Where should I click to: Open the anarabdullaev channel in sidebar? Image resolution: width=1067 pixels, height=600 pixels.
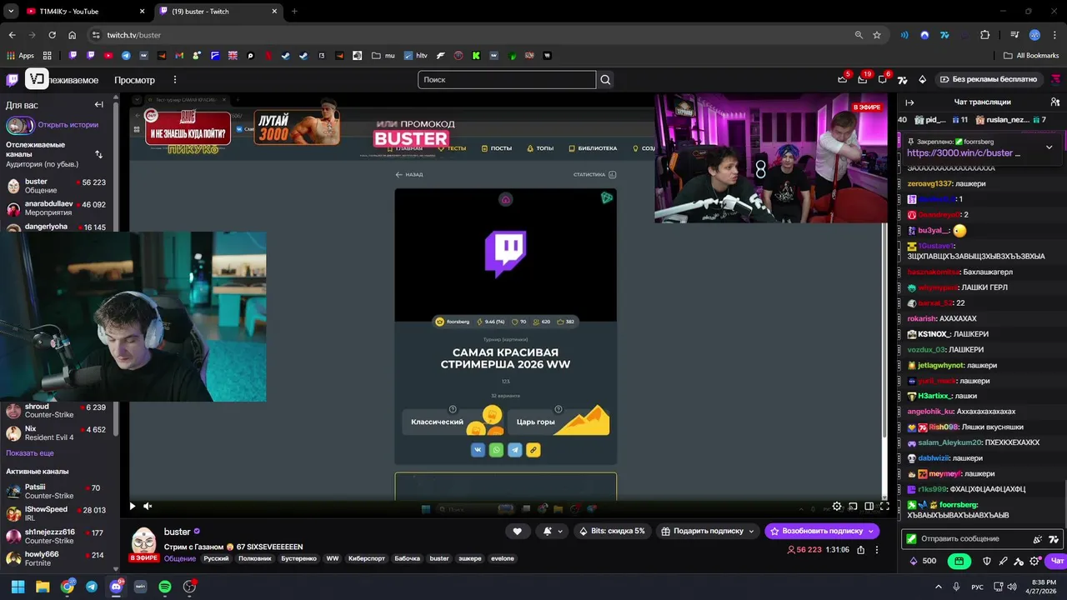(x=57, y=208)
